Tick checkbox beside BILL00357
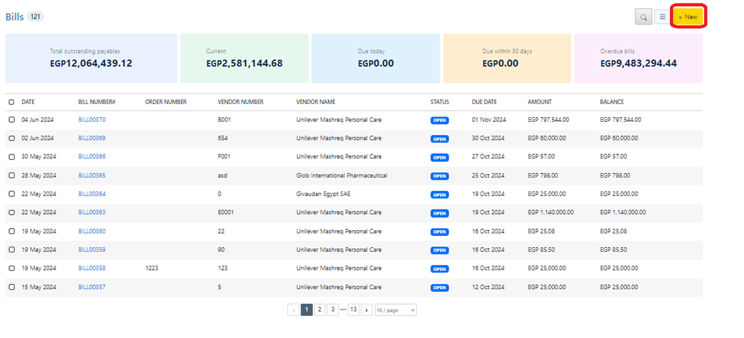 click(11, 287)
